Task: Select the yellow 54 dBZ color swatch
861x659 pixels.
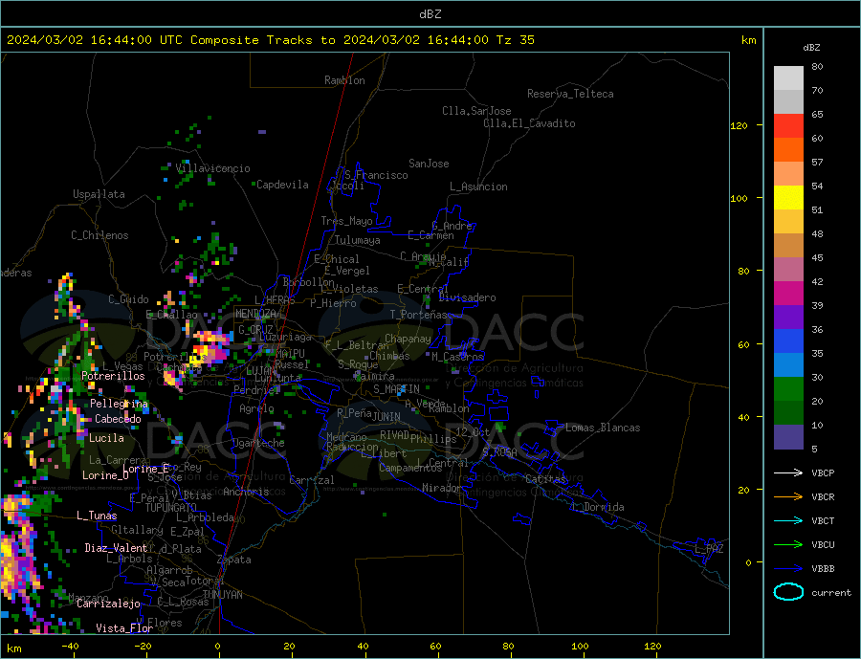Action: (788, 198)
